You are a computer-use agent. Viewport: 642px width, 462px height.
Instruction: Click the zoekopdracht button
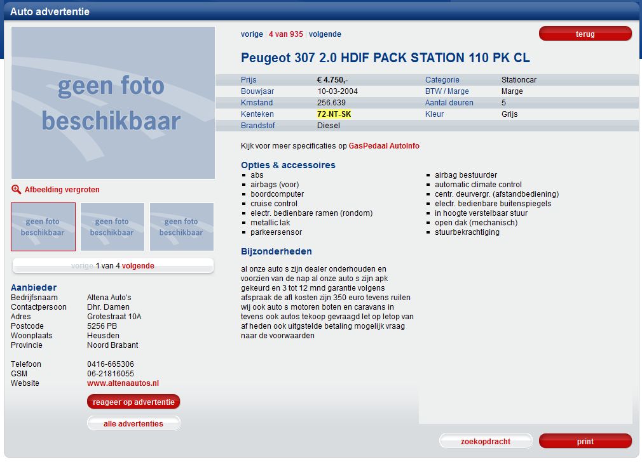point(486,442)
